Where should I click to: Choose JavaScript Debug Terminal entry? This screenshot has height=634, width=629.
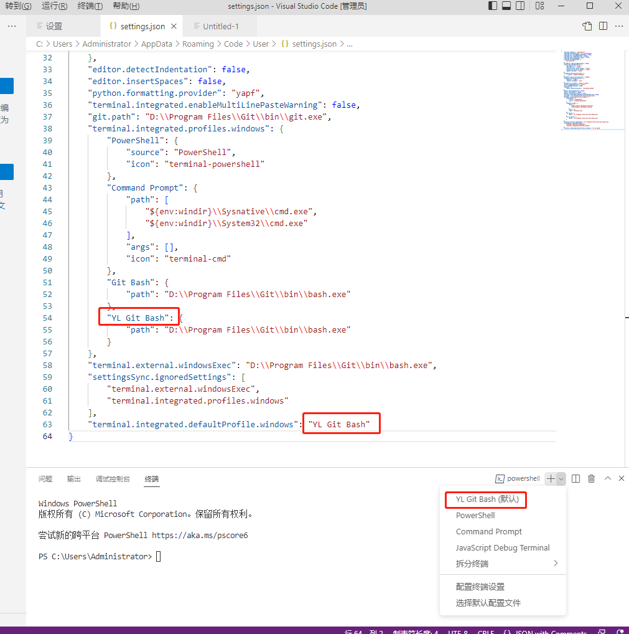pyautogui.click(x=503, y=548)
